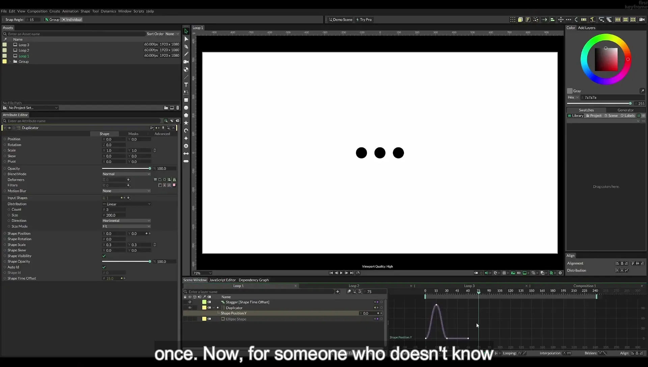Open the Distribution Linear dropdown
This screenshot has height=367, width=648.
coord(126,204)
